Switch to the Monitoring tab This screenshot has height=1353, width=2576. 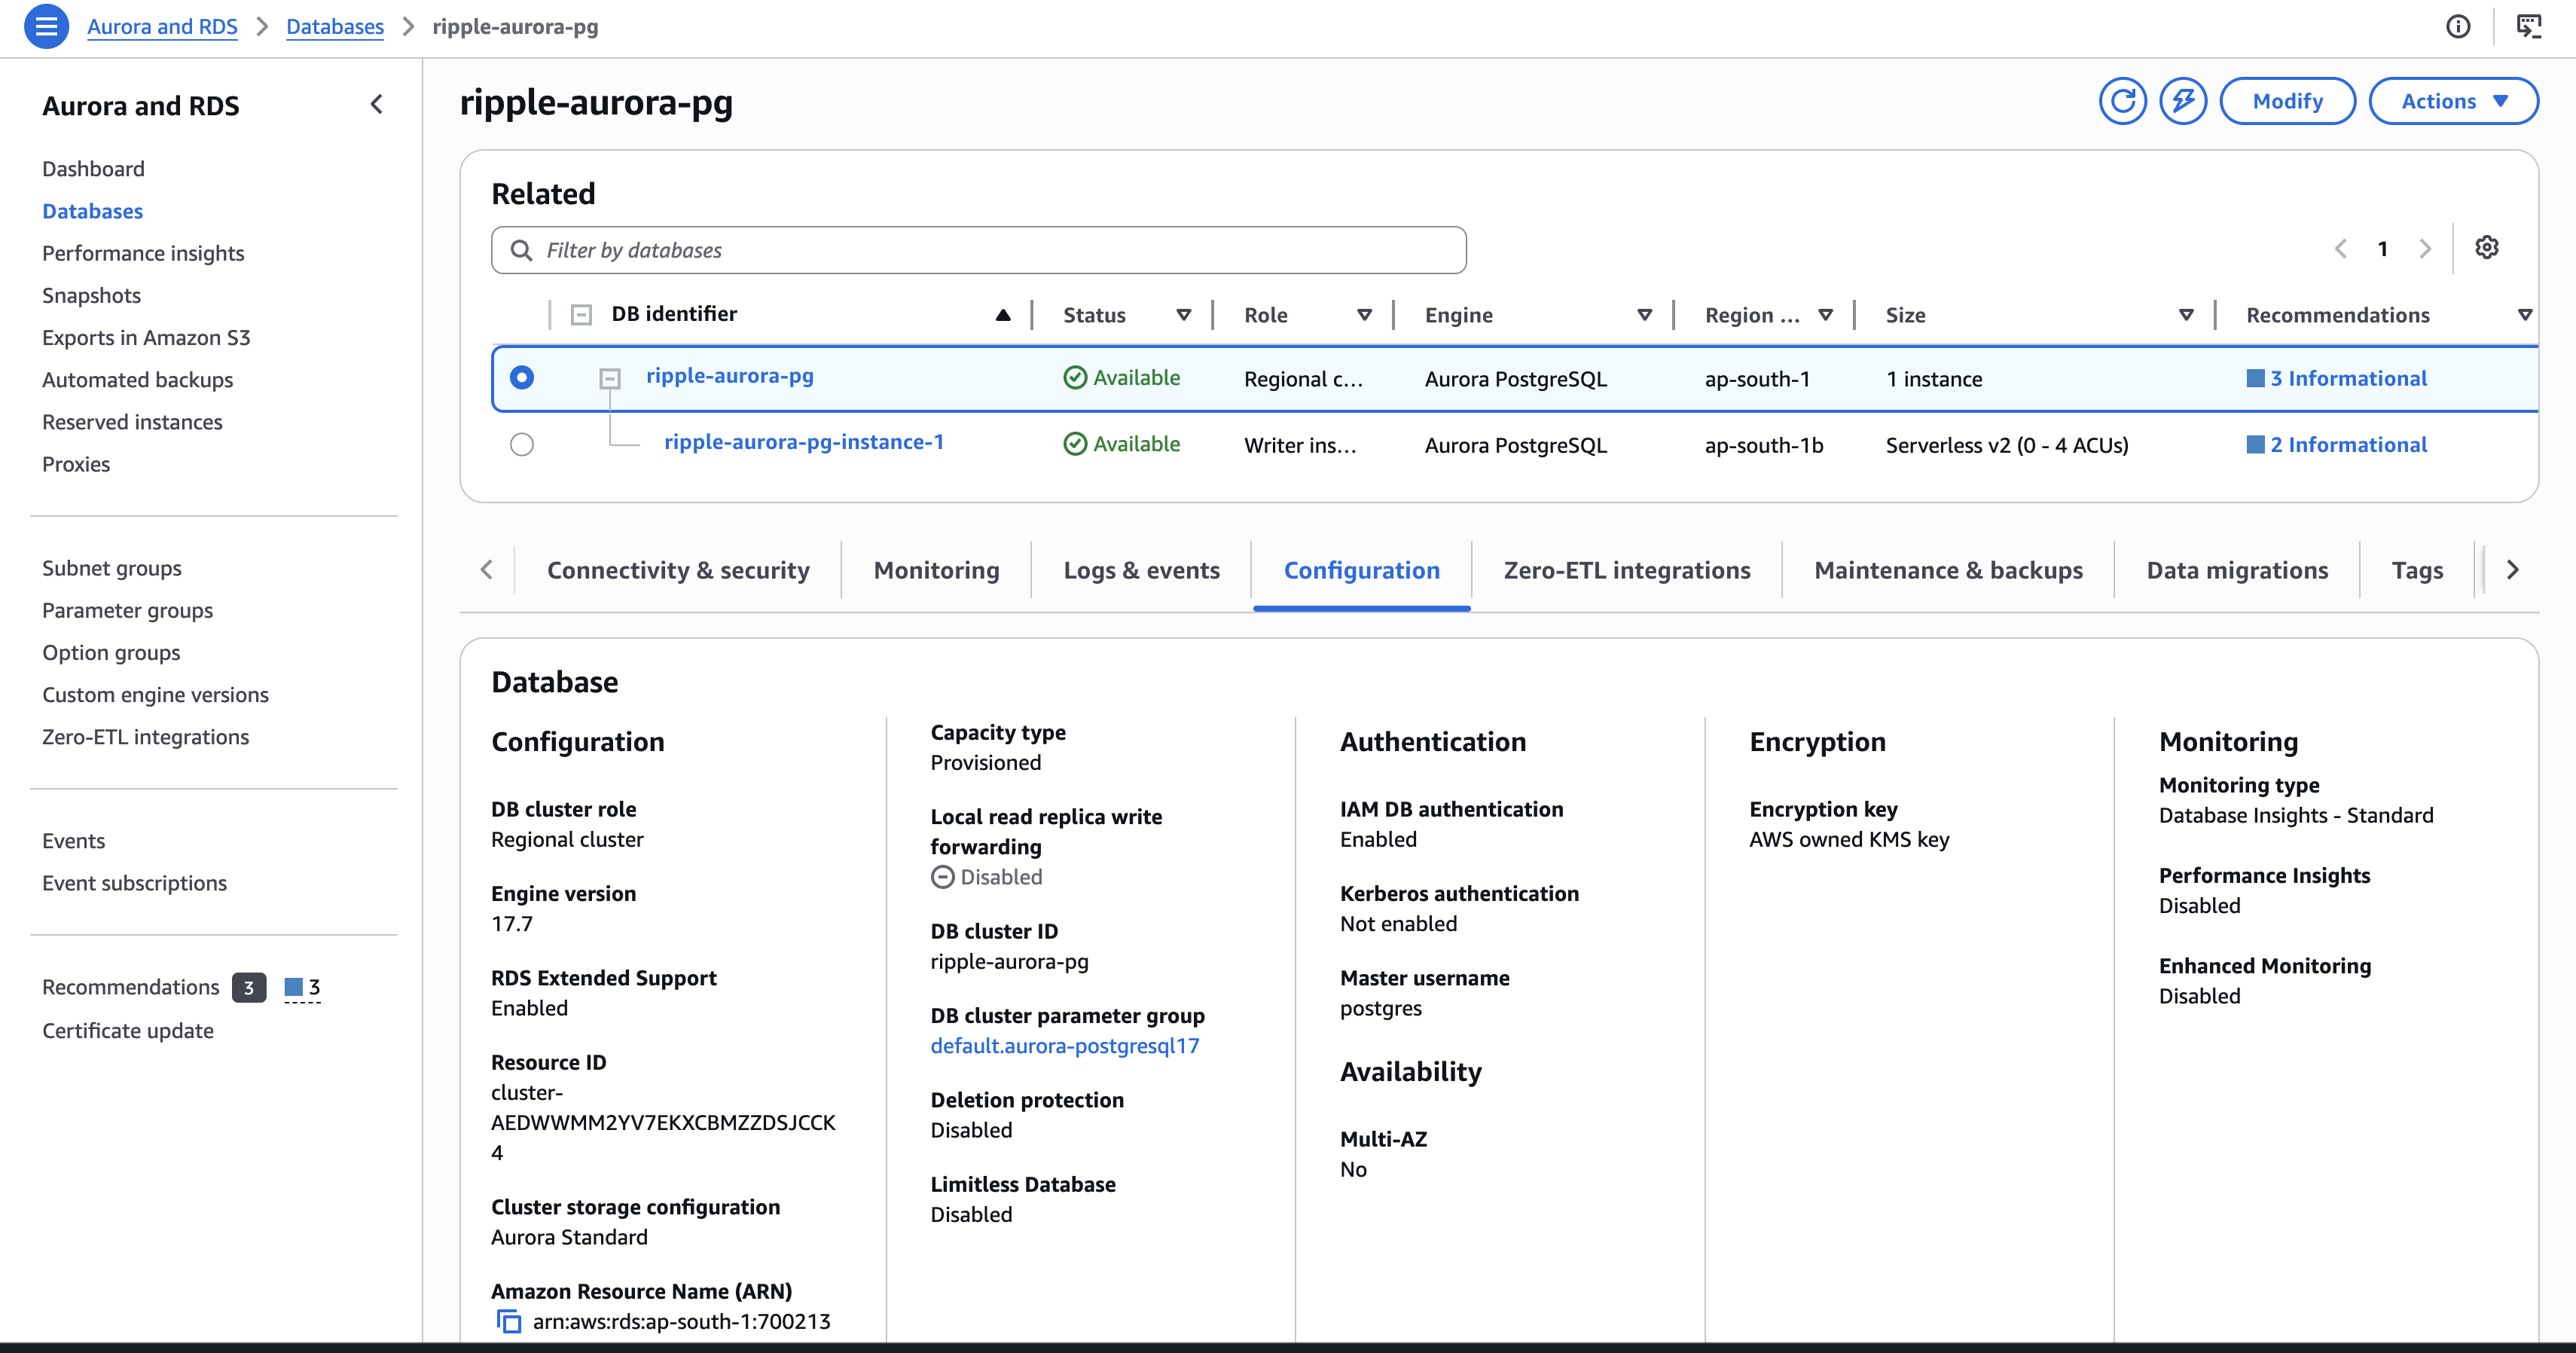936,570
